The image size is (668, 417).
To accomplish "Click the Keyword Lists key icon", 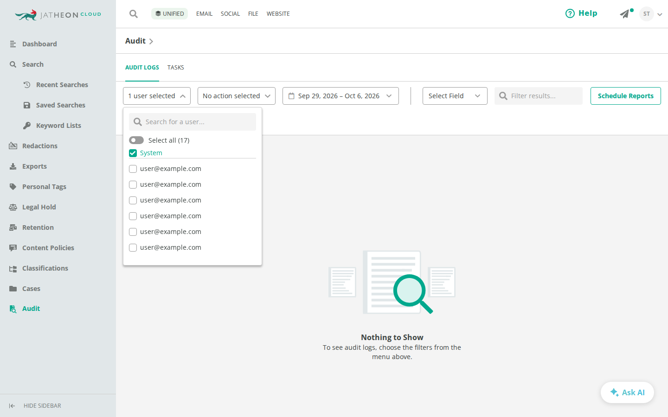I will point(27,126).
